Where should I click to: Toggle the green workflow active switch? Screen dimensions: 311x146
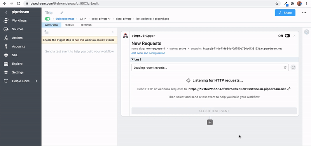[x=47, y=19]
